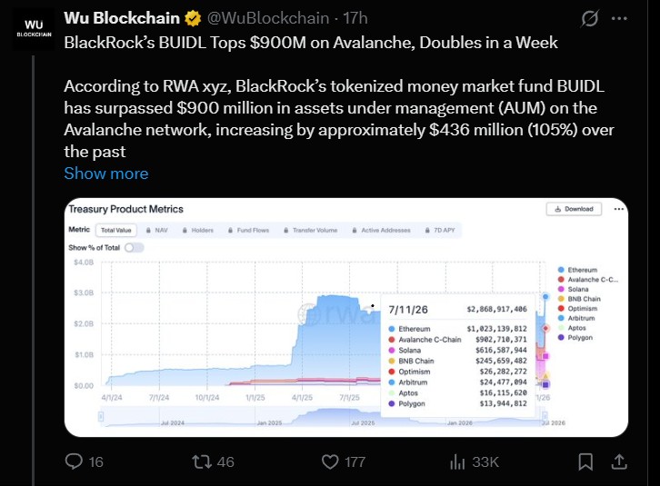The height and width of the screenshot is (486, 660).
Task: Select the Total Value metric tab
Action: pos(116,230)
